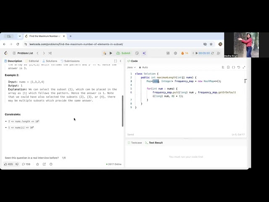Switch to the Test Result tab
This screenshot has height=202, width=269.
click(x=154, y=143)
